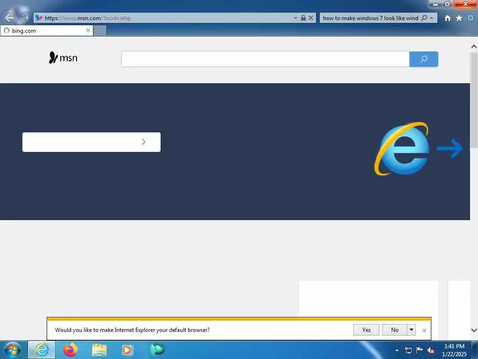Click the white card below the banner
This screenshot has height=359, width=478.
point(369,298)
